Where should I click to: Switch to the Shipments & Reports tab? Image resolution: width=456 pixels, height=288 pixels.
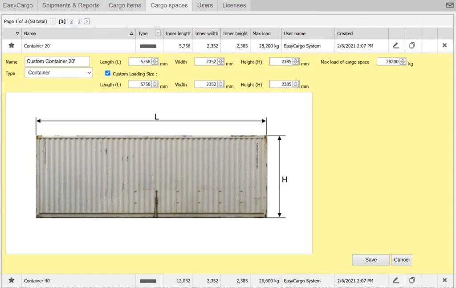point(70,5)
